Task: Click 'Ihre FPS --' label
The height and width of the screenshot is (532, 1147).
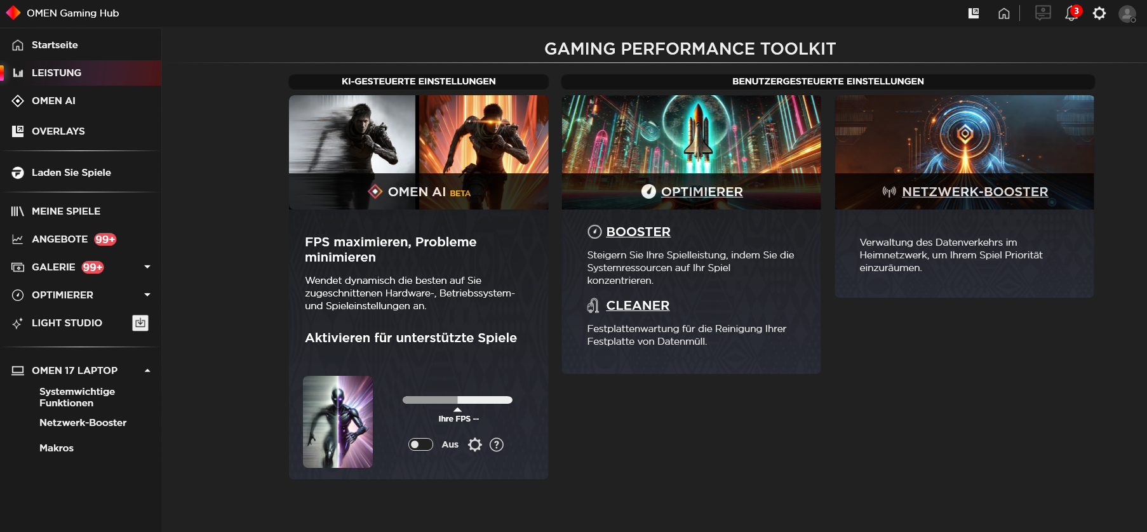Action: [x=459, y=419]
